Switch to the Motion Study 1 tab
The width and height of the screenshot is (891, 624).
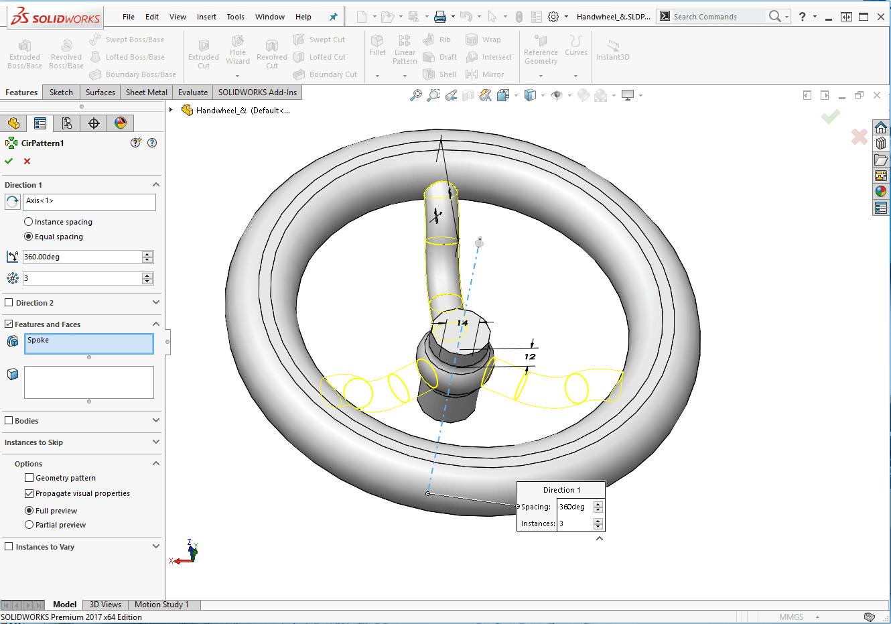(161, 605)
